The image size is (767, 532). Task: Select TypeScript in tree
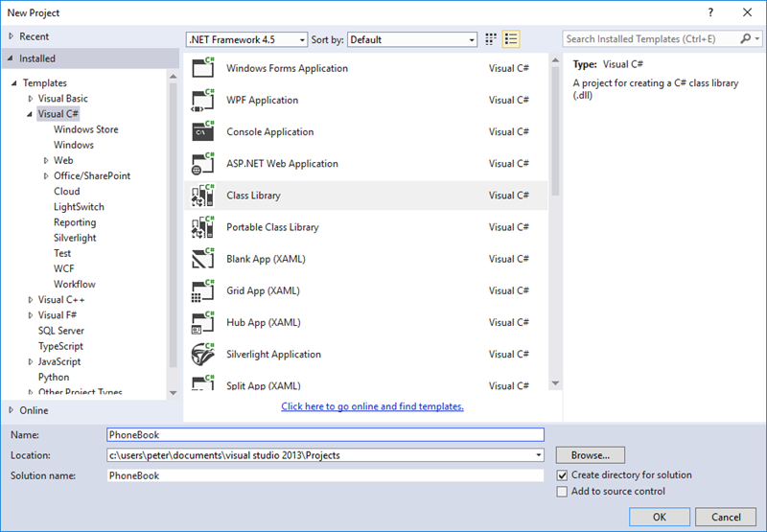click(60, 346)
